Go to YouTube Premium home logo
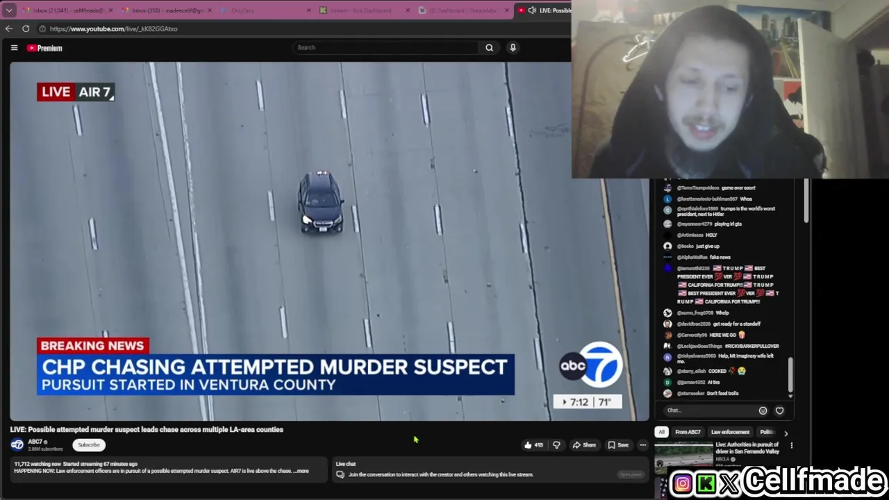Screen dimensions: 889x500 tap(44, 48)
